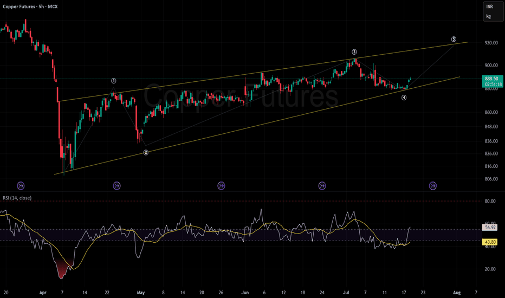Open the event marker icon above the 26 date label
The height and width of the screenshot is (298, 505).
[x=221, y=185]
